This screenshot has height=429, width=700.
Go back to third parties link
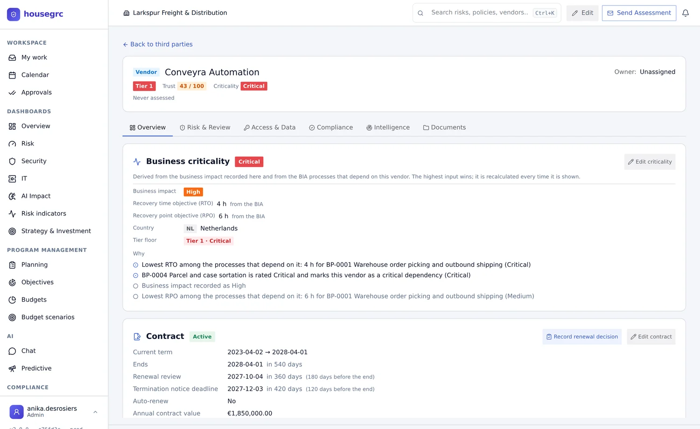158,44
